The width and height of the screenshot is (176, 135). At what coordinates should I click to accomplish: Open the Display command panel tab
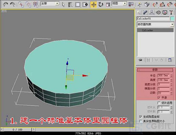click(x=165, y=13)
